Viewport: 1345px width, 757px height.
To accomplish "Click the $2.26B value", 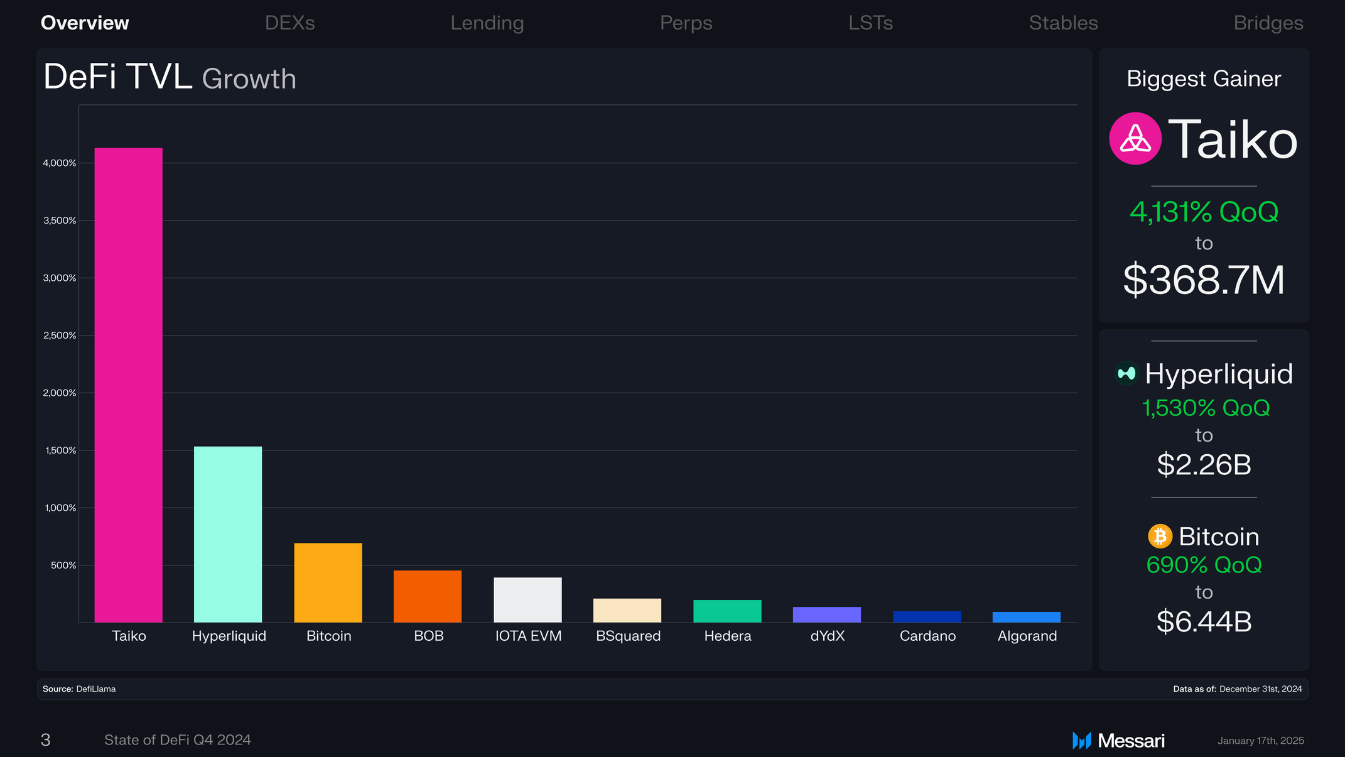I will pos(1204,465).
